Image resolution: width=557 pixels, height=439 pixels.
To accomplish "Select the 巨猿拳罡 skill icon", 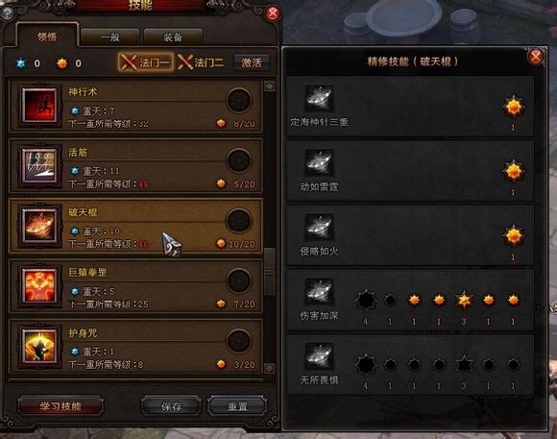I will pyautogui.click(x=39, y=286).
